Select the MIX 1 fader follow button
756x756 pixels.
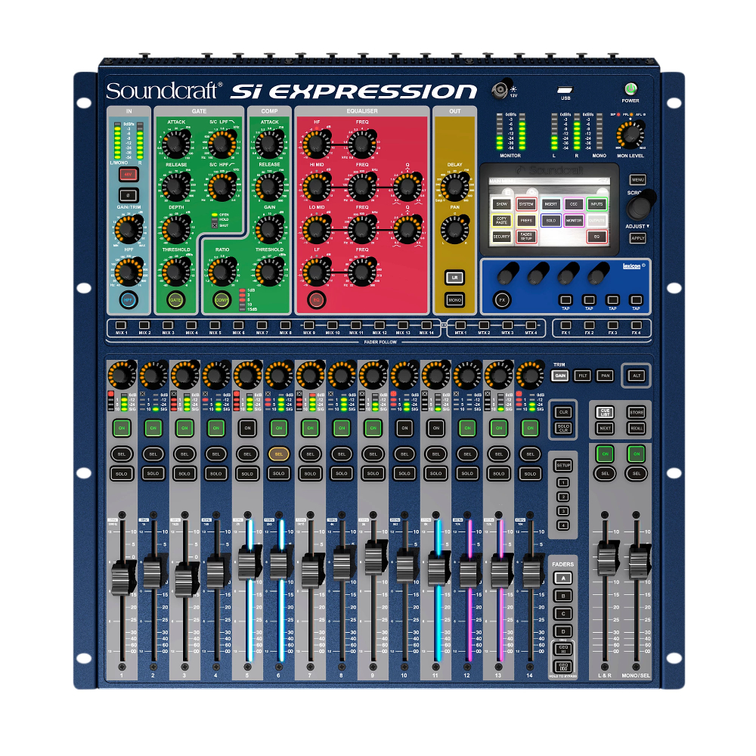click(x=121, y=325)
